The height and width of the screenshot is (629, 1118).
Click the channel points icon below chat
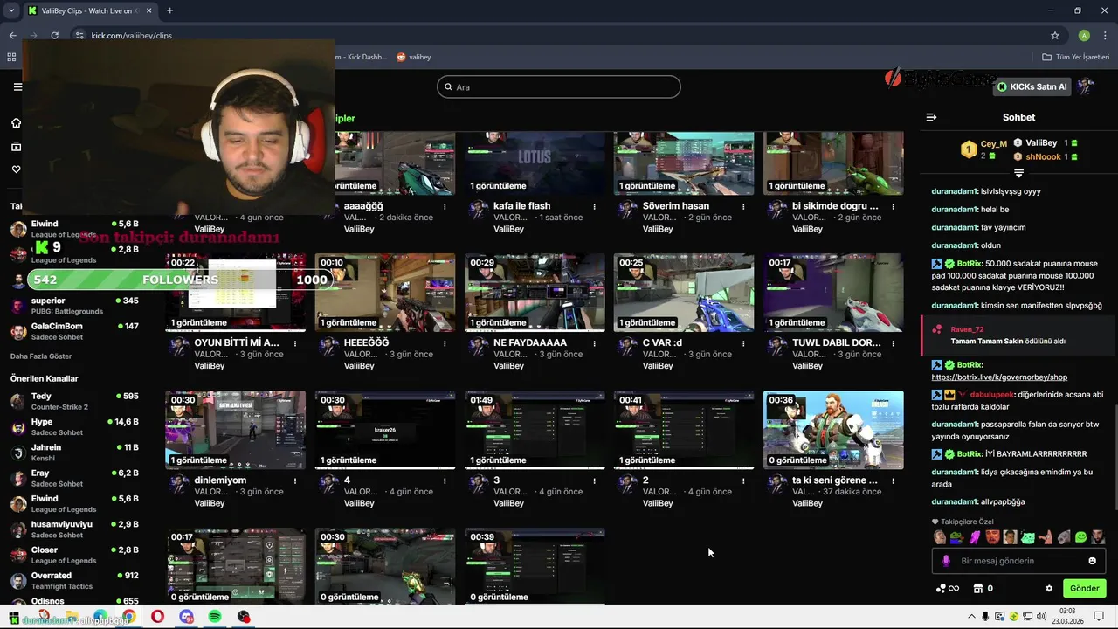[941, 588]
